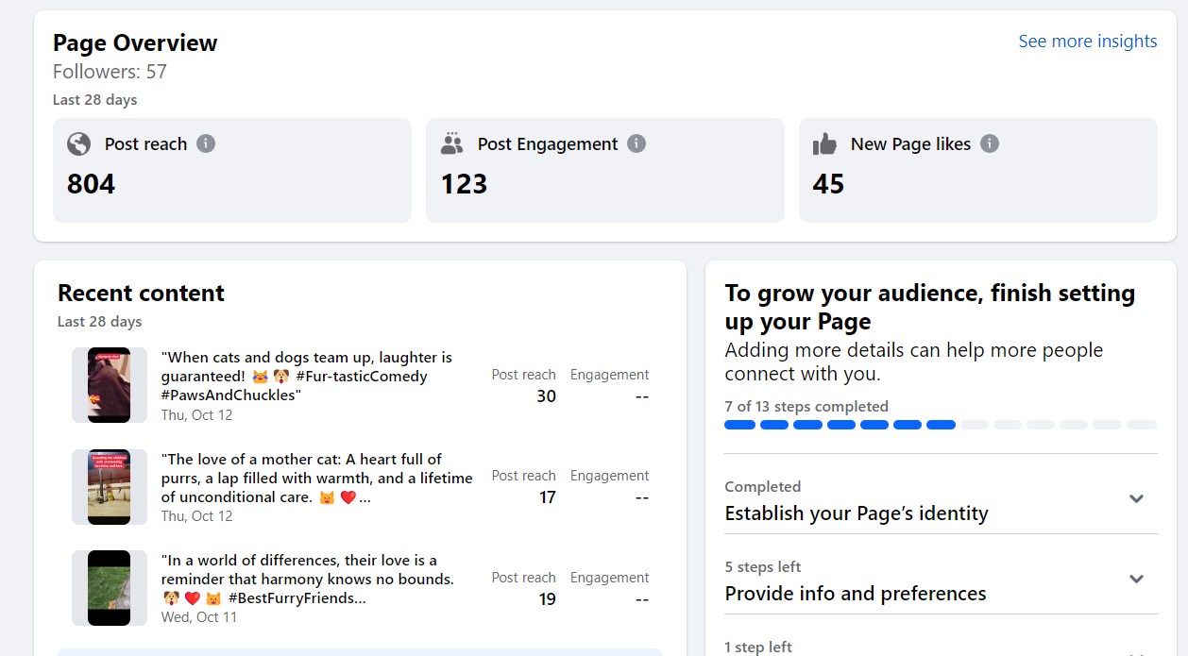
Task: Click the Wed, Oct 11 post date
Action: 199,617
